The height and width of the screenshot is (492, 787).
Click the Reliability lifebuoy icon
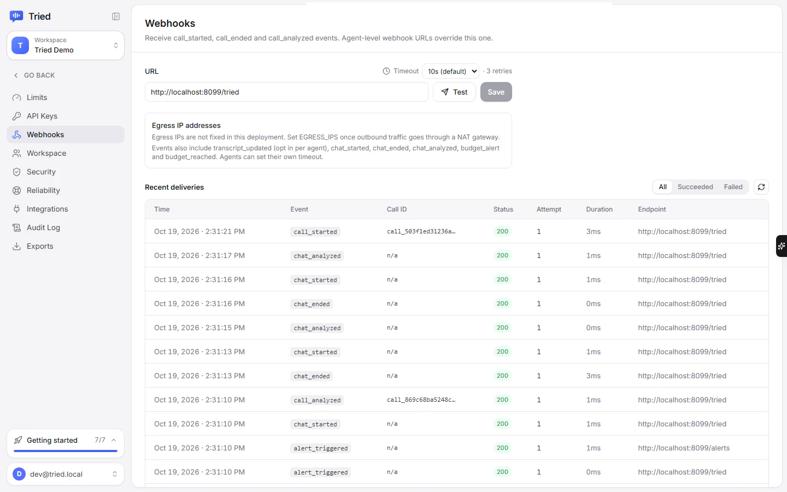17,190
